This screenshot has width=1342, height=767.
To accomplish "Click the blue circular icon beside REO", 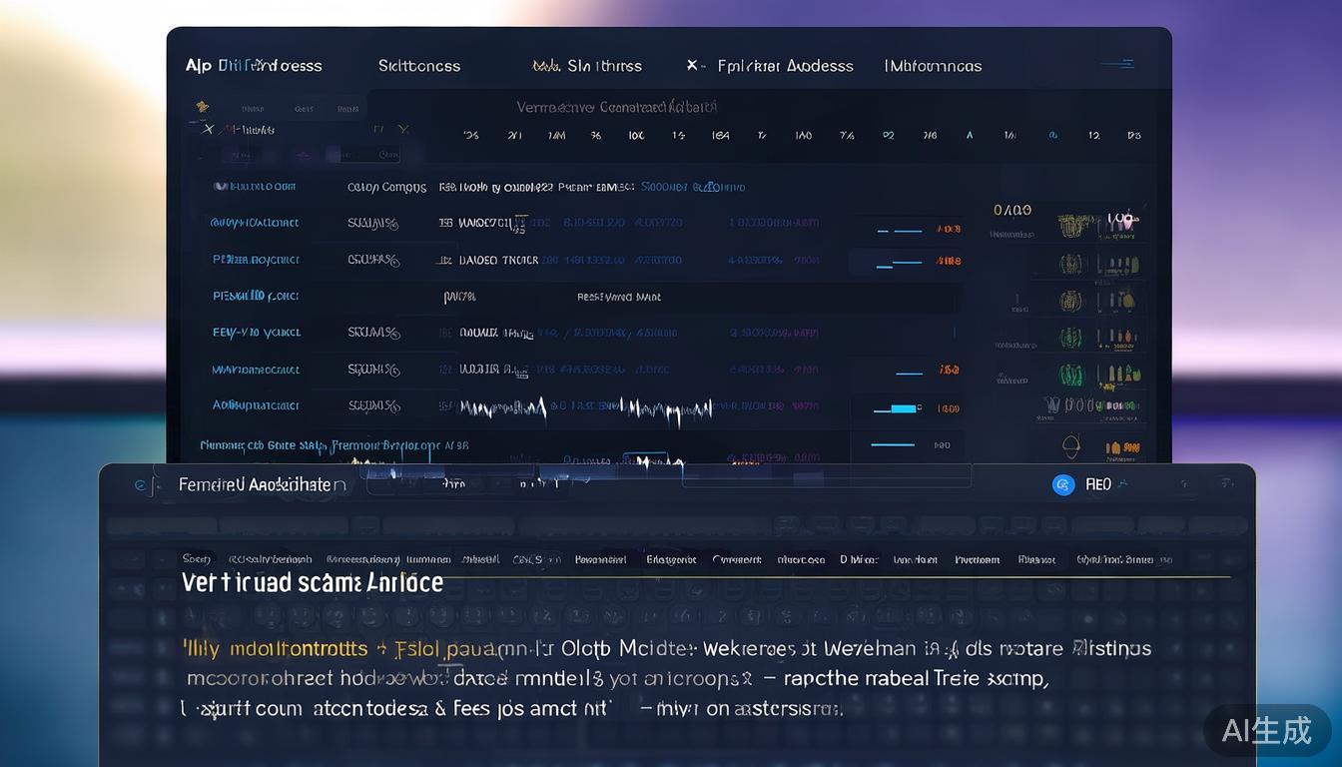I will pos(1063,484).
